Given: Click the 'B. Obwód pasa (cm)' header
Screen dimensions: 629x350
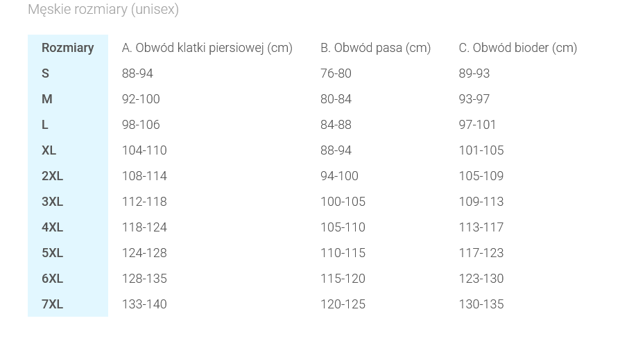Looking at the screenshot, I should pyautogui.click(x=375, y=48).
